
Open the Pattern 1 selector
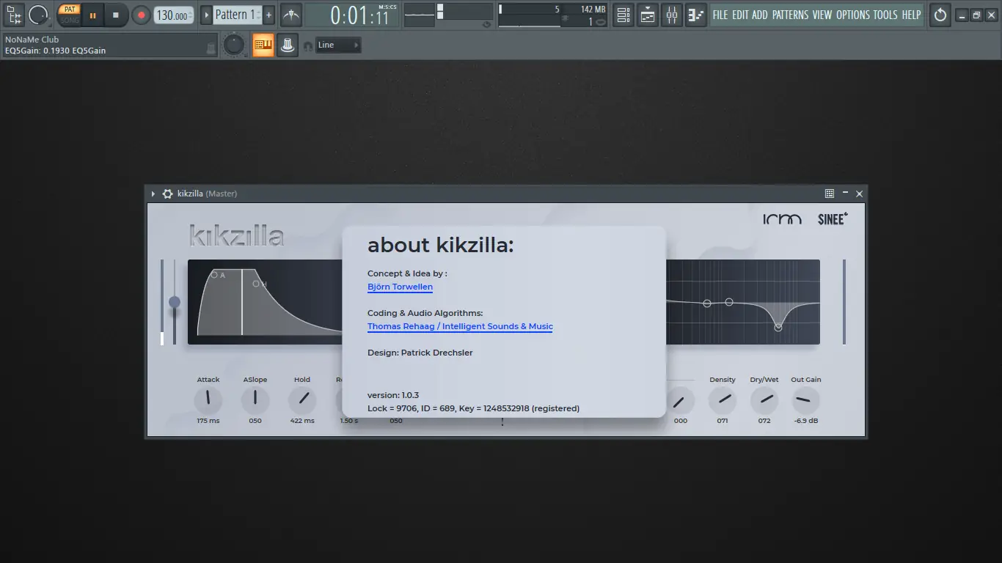pos(237,15)
